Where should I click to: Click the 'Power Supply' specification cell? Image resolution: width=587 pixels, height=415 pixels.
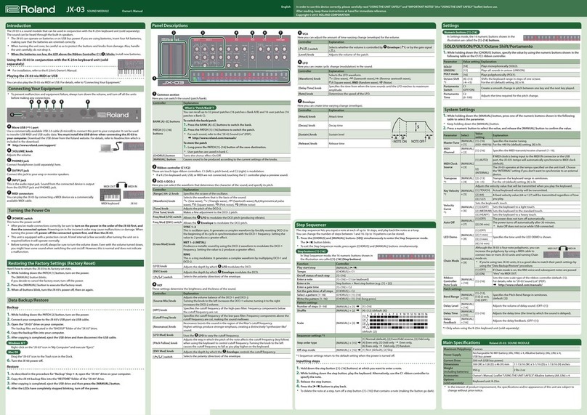[457, 355]
